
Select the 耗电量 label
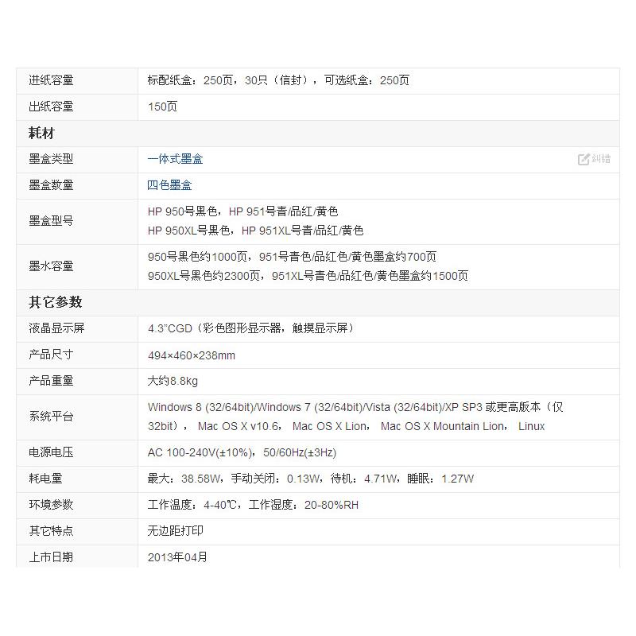click(x=45, y=479)
